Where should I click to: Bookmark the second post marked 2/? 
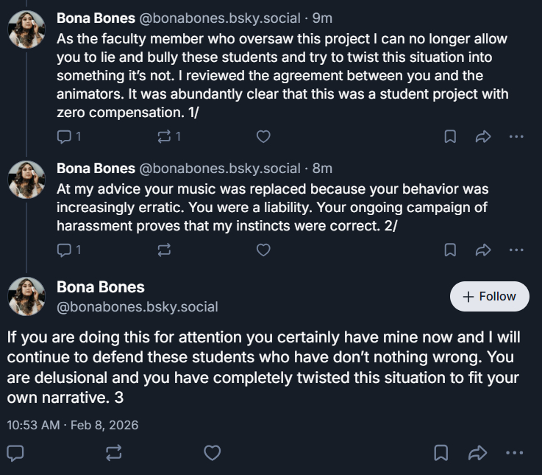(x=450, y=250)
